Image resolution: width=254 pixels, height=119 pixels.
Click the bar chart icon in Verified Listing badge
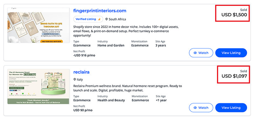pyautogui.click(x=99, y=19)
